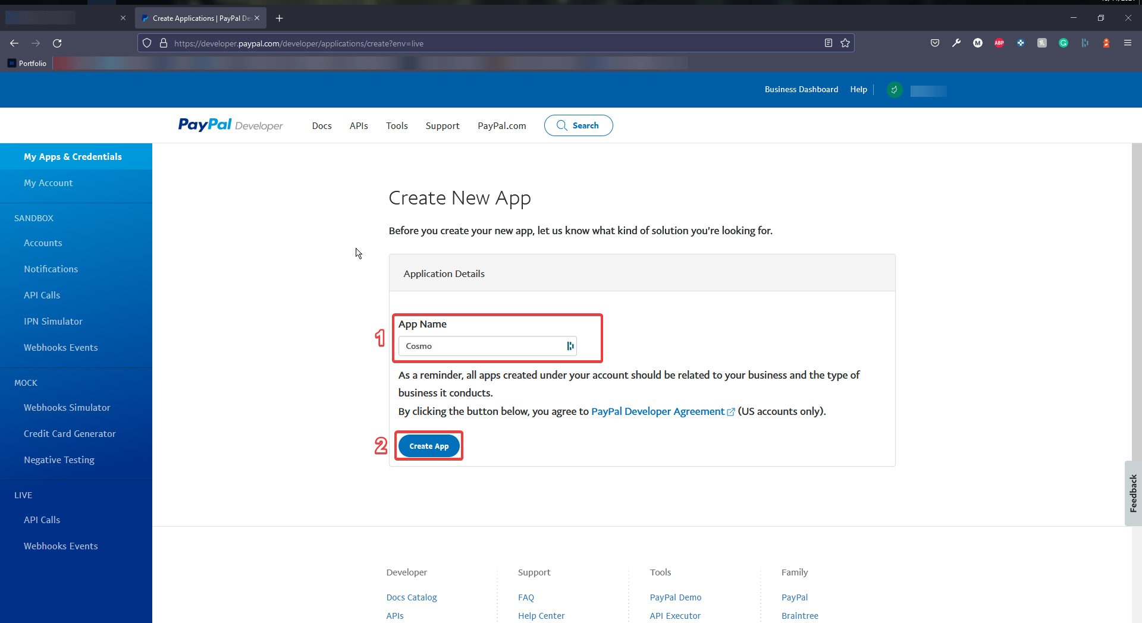Image resolution: width=1142 pixels, height=623 pixels.
Task: Click Help in the top bar
Action: pyautogui.click(x=858, y=90)
